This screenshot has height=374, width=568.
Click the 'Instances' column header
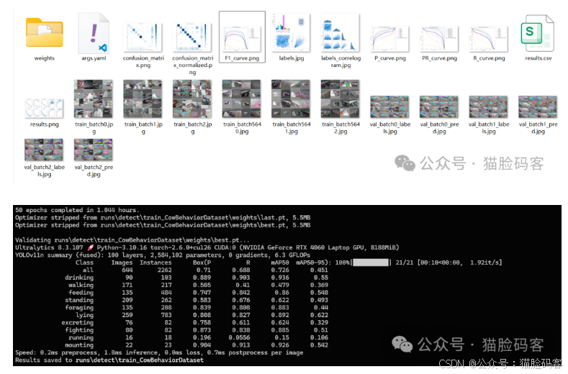coord(155,263)
